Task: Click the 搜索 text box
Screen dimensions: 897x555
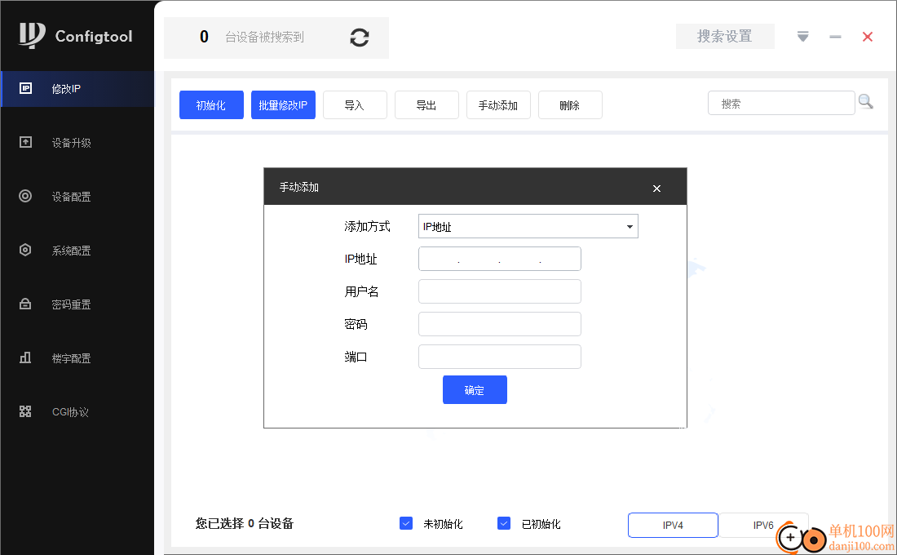Action: tap(781, 103)
